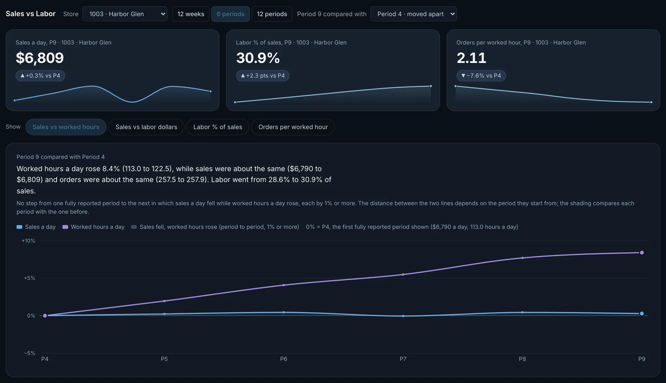Open the comparison dropdown Period 4 · moved apart
The image size is (666, 383).
(x=413, y=14)
